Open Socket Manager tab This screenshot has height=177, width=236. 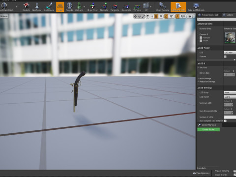[x=209, y=125]
